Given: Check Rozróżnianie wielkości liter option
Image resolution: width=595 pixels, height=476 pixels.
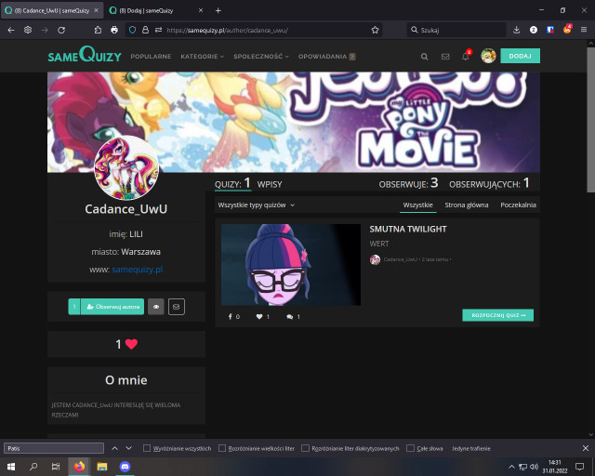Looking at the screenshot, I should point(221,448).
